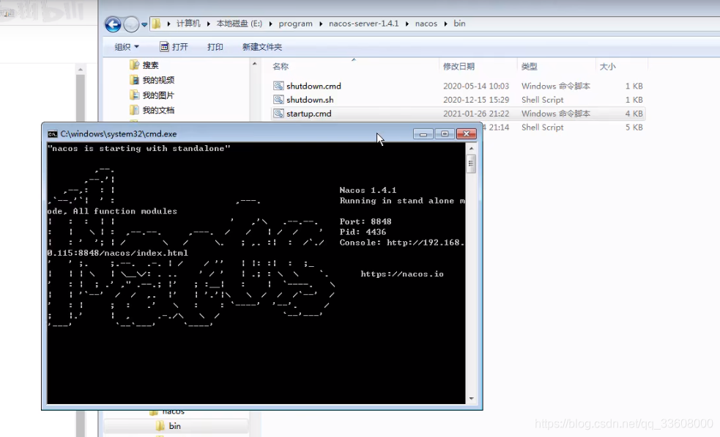Click the cmd window scrollbar up arrow
Screen dimensions: 720x437
[471, 148]
